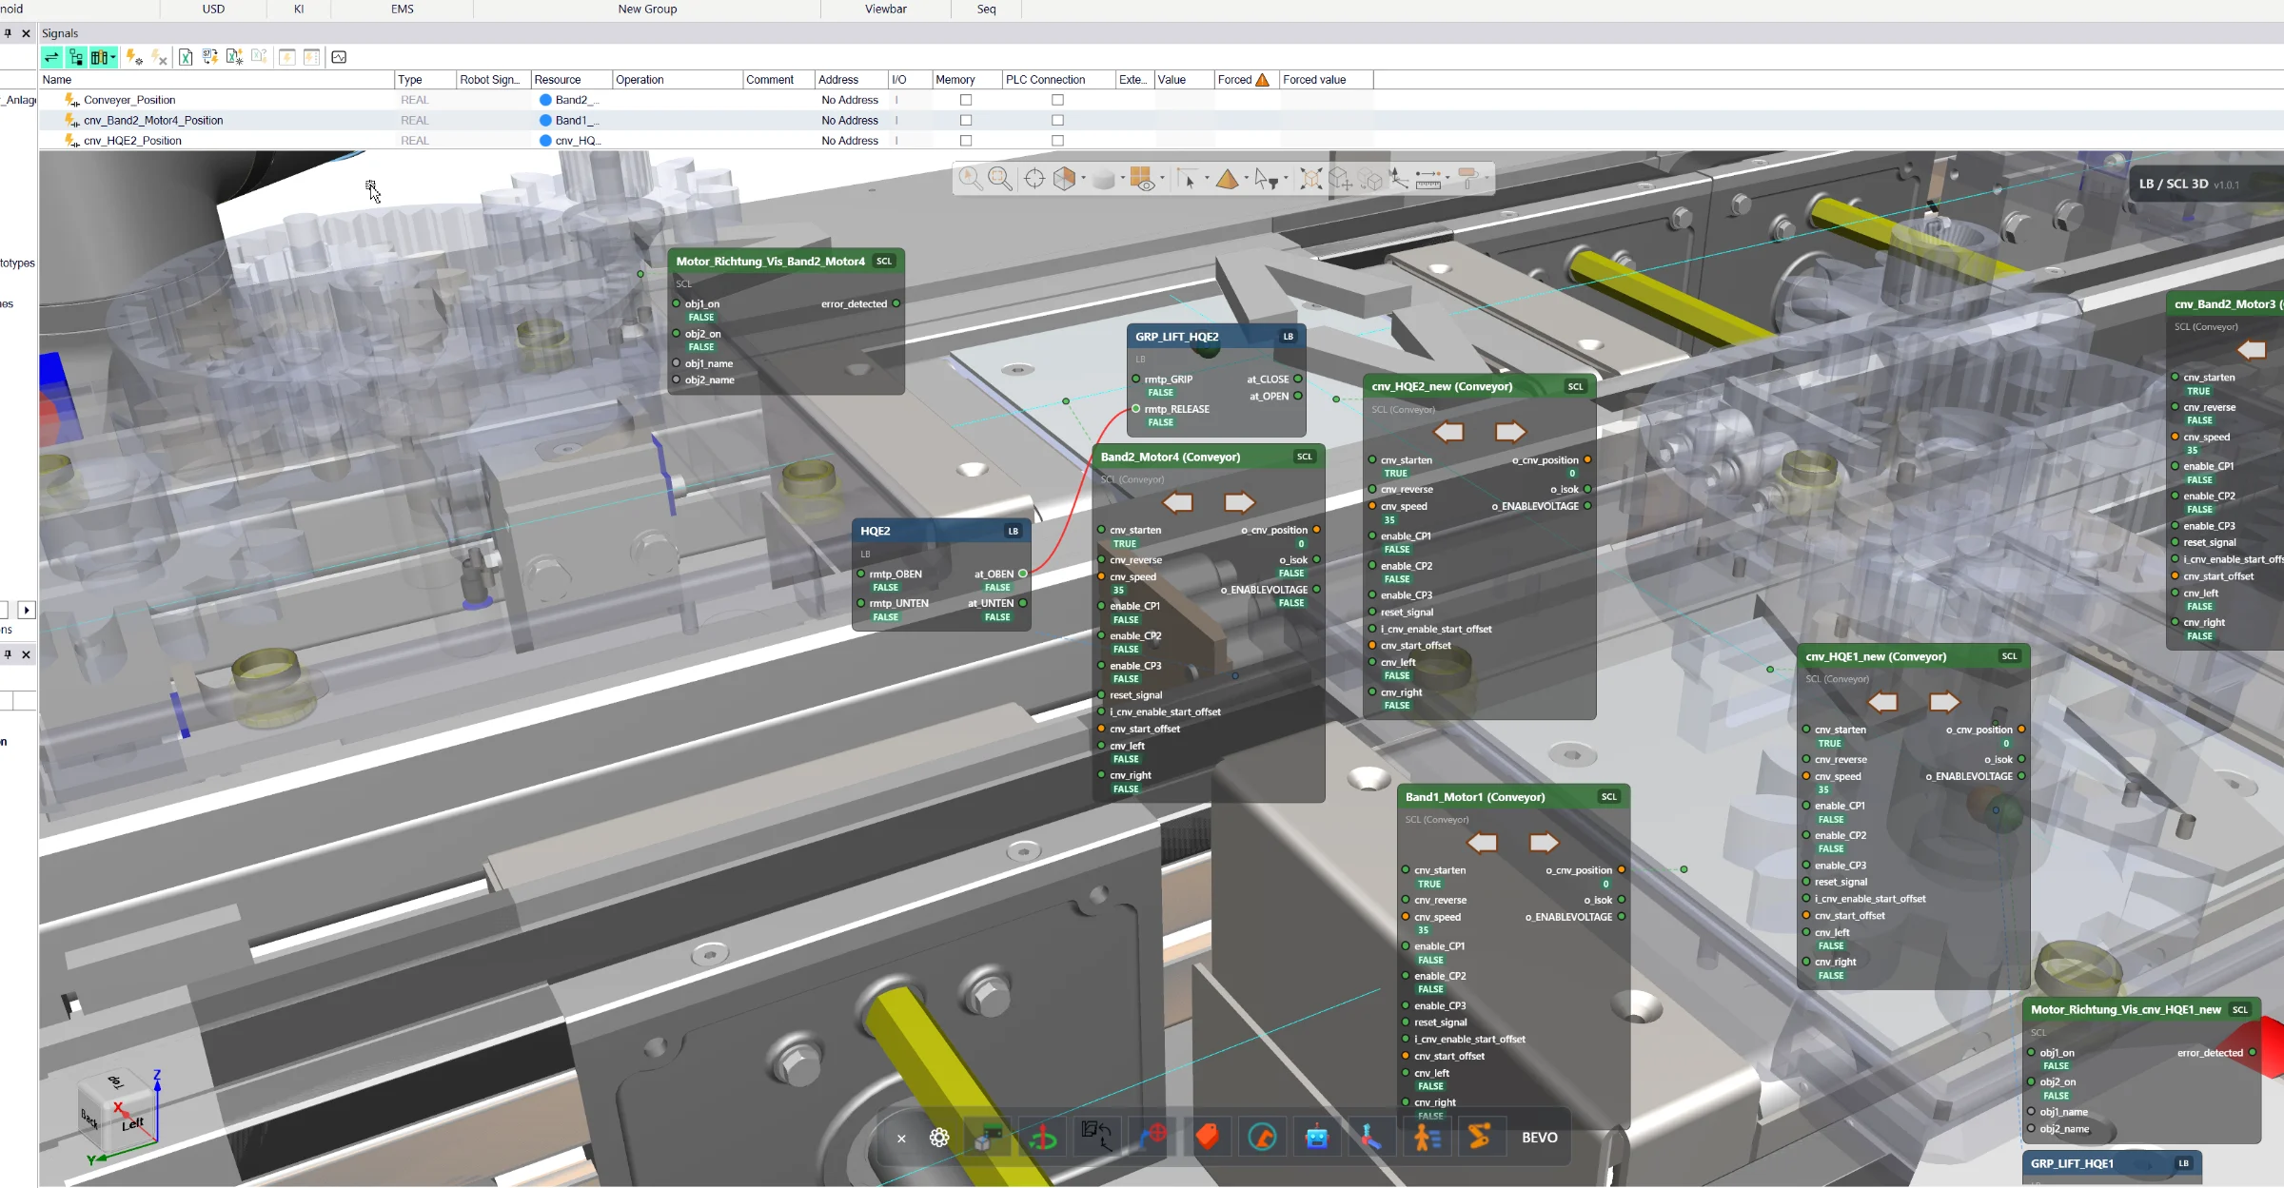Click the BEVO button in bottom bar
The width and height of the screenshot is (2284, 1188).
[1540, 1138]
